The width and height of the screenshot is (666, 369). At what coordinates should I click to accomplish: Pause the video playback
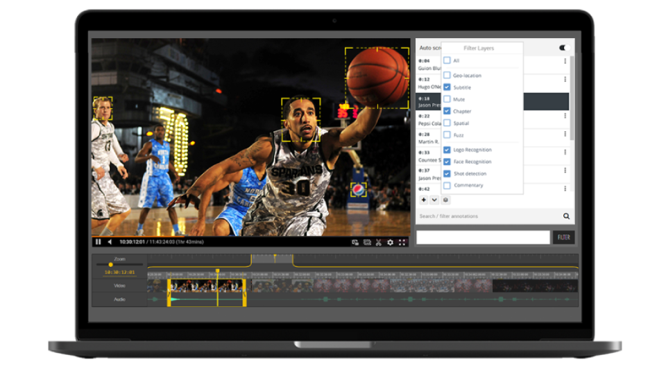[98, 241]
